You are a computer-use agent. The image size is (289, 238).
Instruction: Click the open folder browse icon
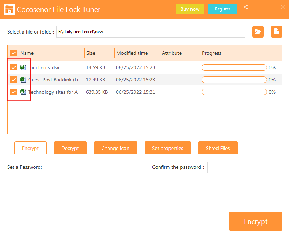pos(258,32)
